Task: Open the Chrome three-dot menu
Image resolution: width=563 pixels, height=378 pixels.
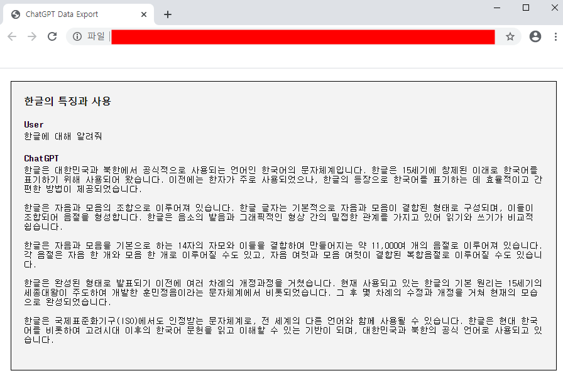Action: coord(555,36)
